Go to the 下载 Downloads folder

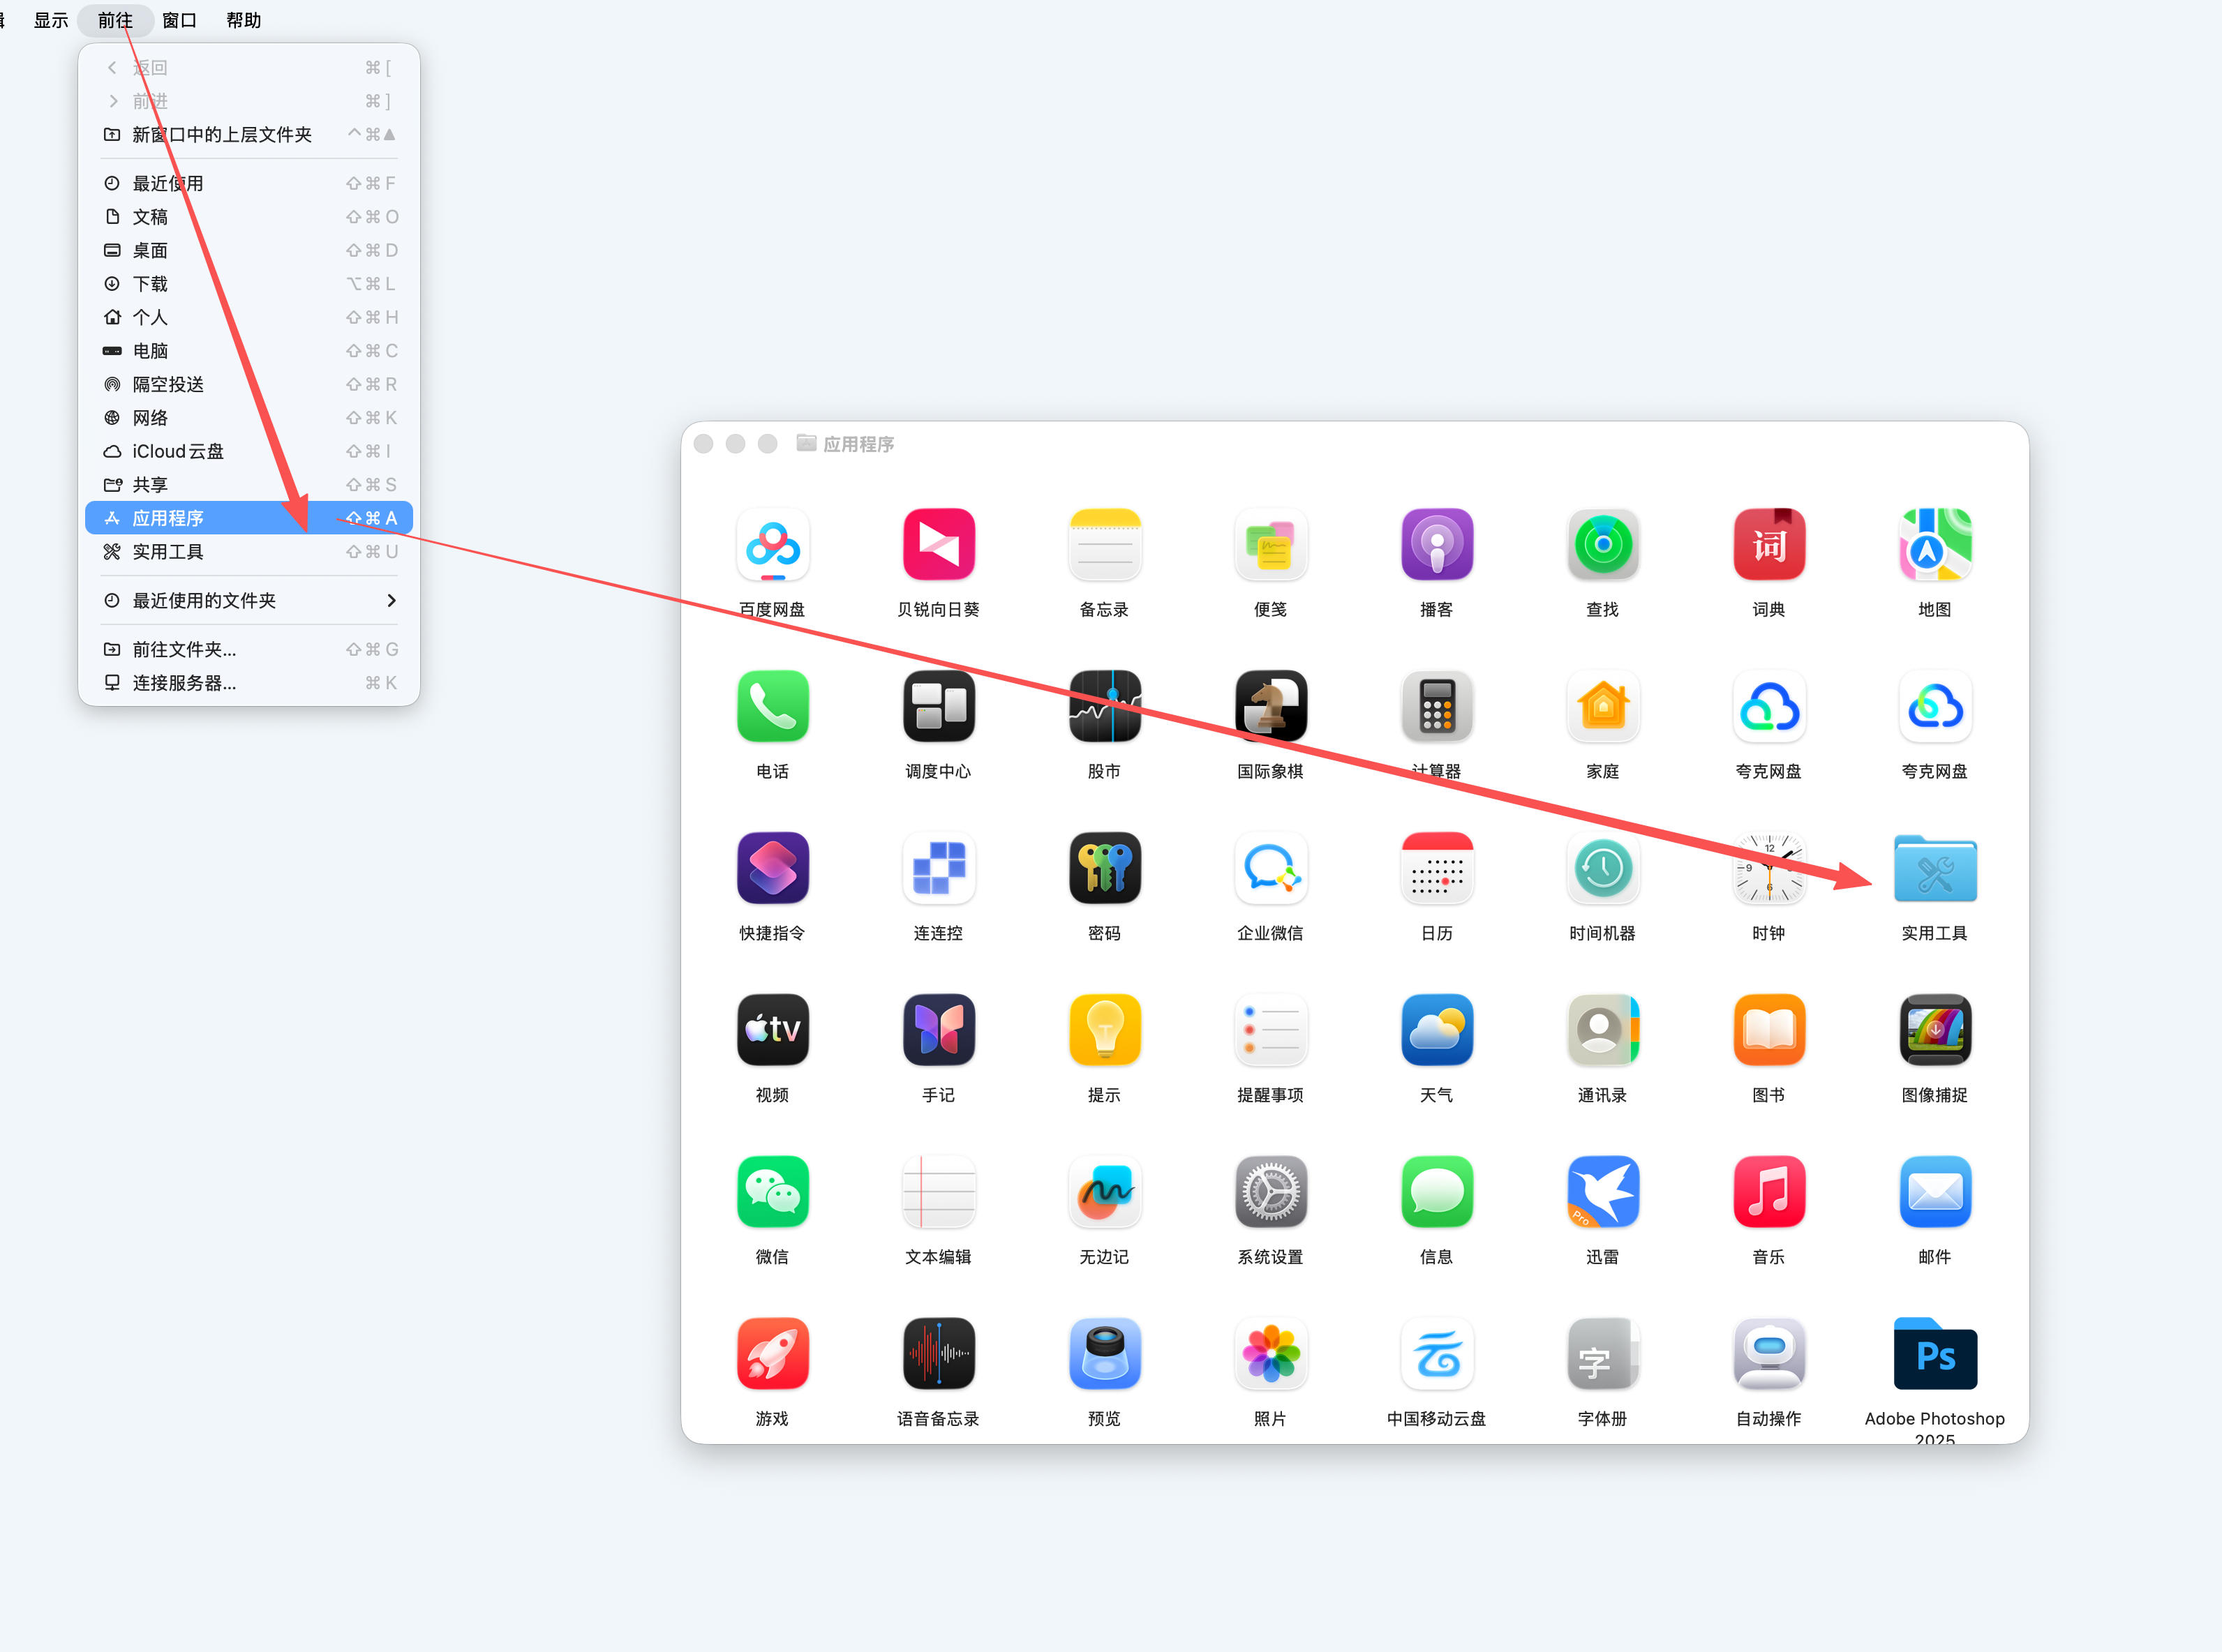point(249,284)
